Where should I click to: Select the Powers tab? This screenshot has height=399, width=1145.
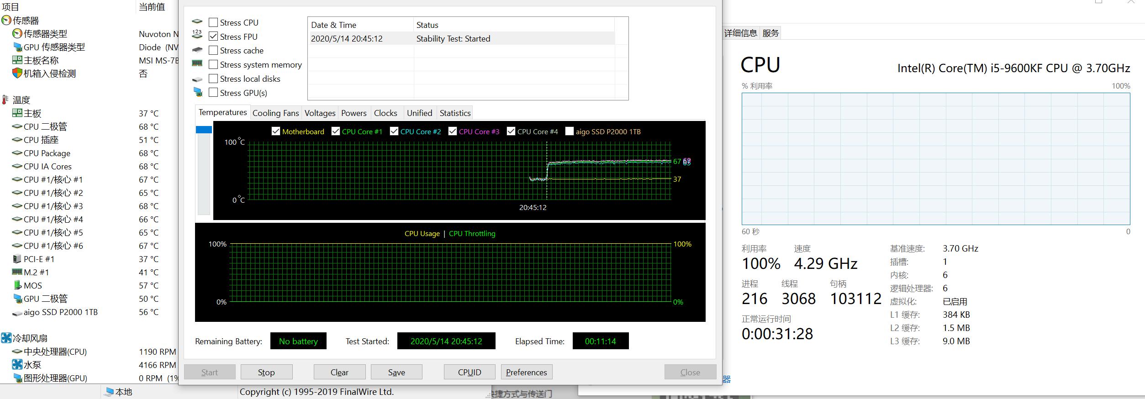pos(354,113)
